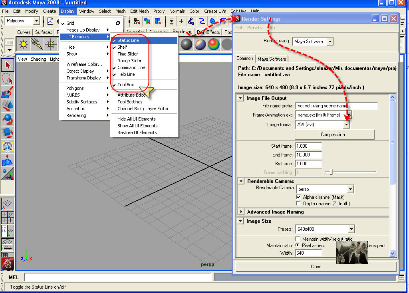This screenshot has width=409, height=293.
Task: Collapse the Renderable Cameras section
Action: coord(241,181)
